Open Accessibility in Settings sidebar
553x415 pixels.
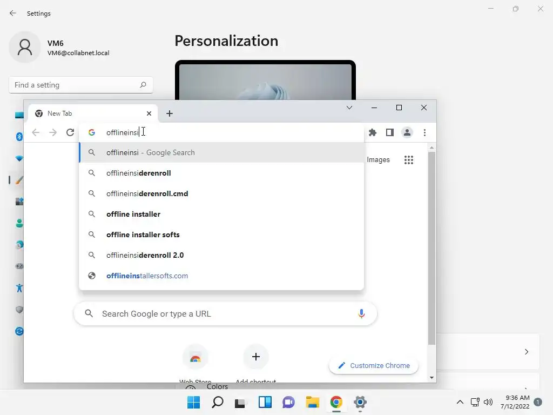click(19, 288)
